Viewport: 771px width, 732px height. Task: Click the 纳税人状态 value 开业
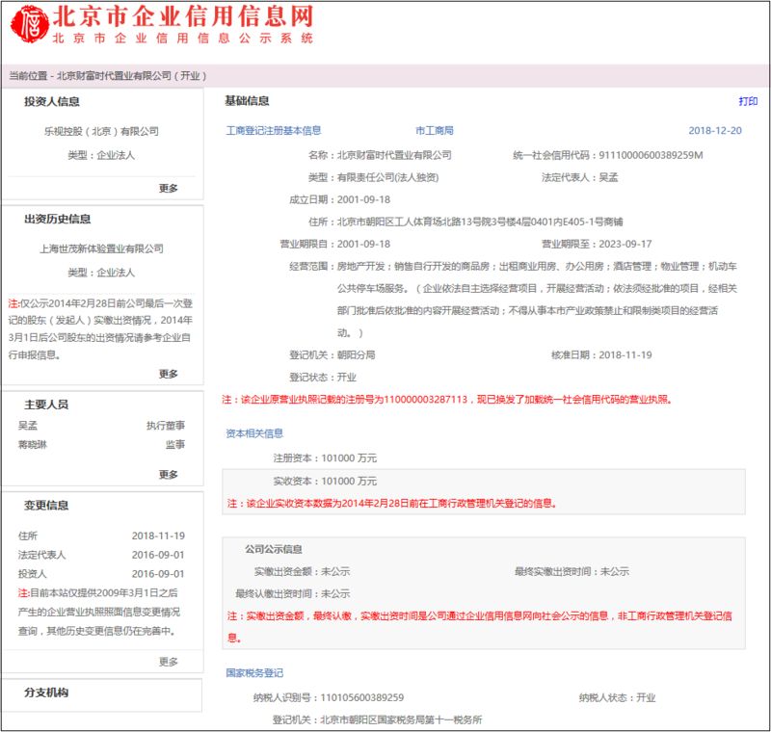coord(646,697)
